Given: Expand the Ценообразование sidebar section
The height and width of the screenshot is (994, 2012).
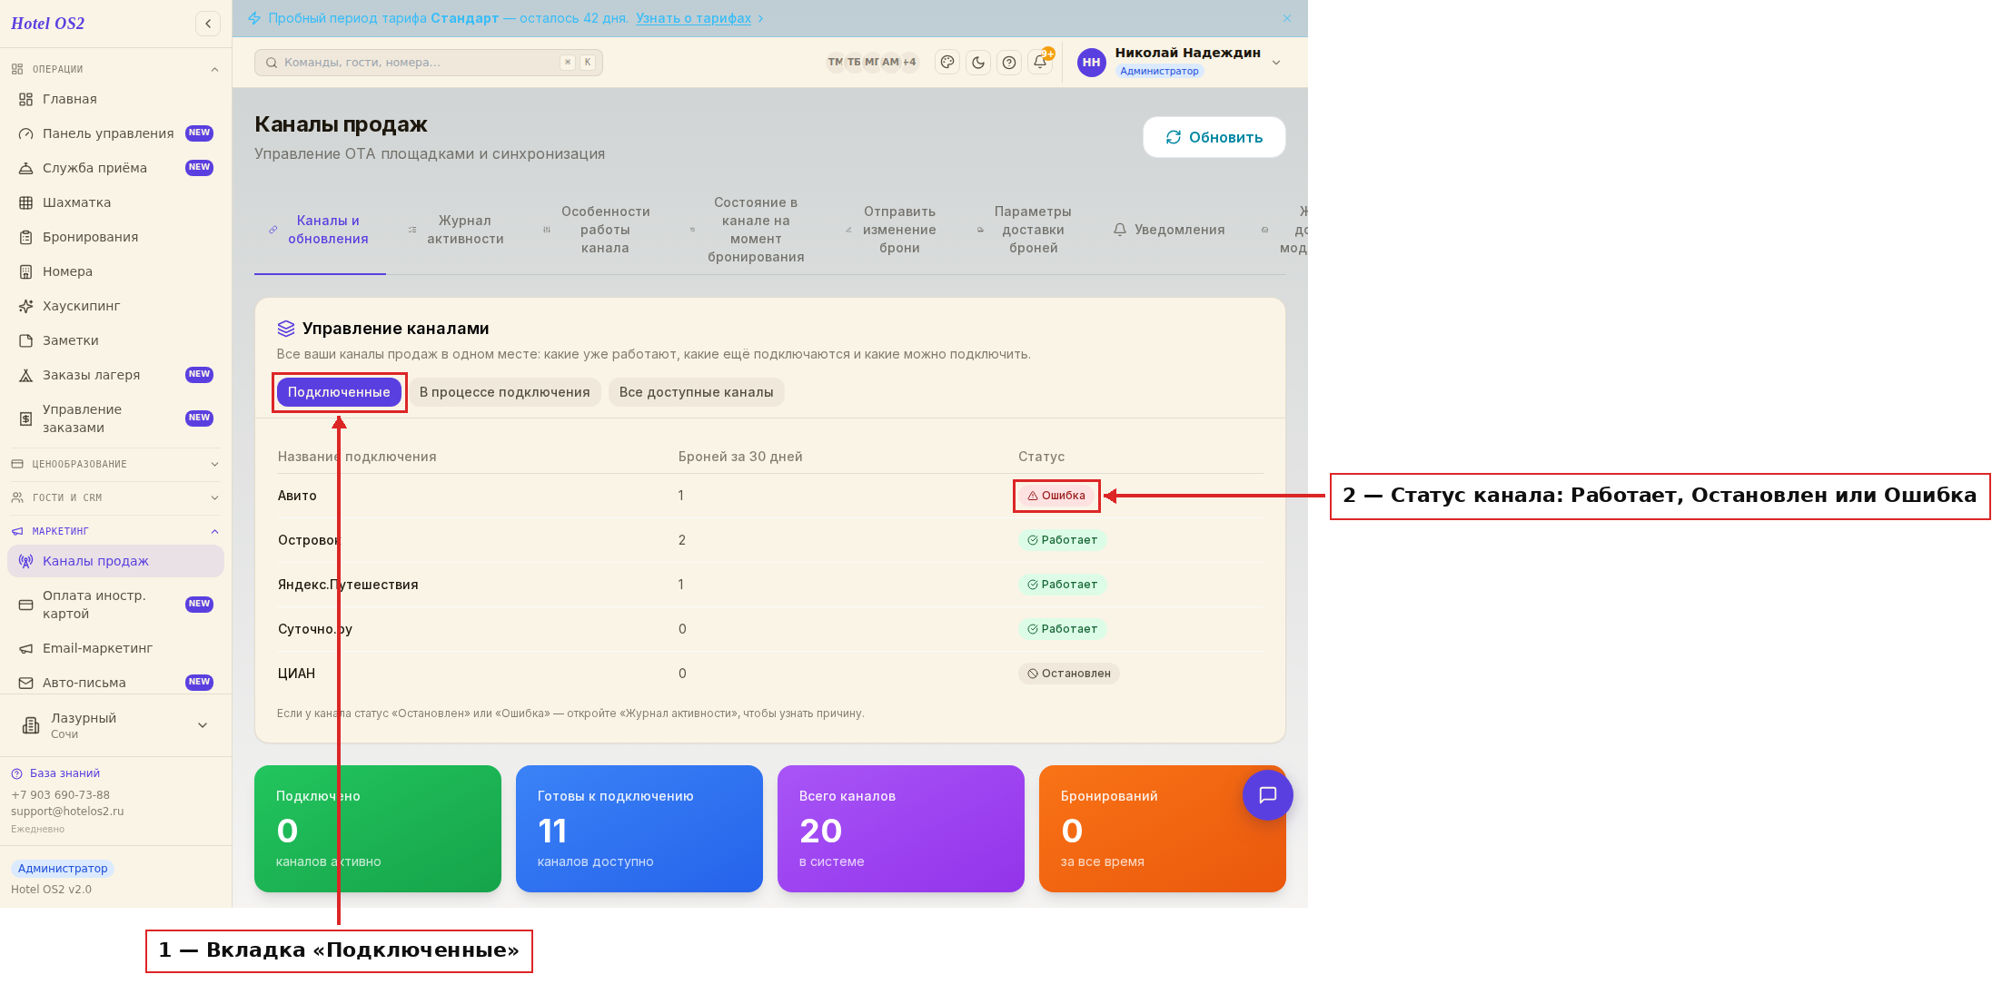Looking at the screenshot, I should 115,464.
